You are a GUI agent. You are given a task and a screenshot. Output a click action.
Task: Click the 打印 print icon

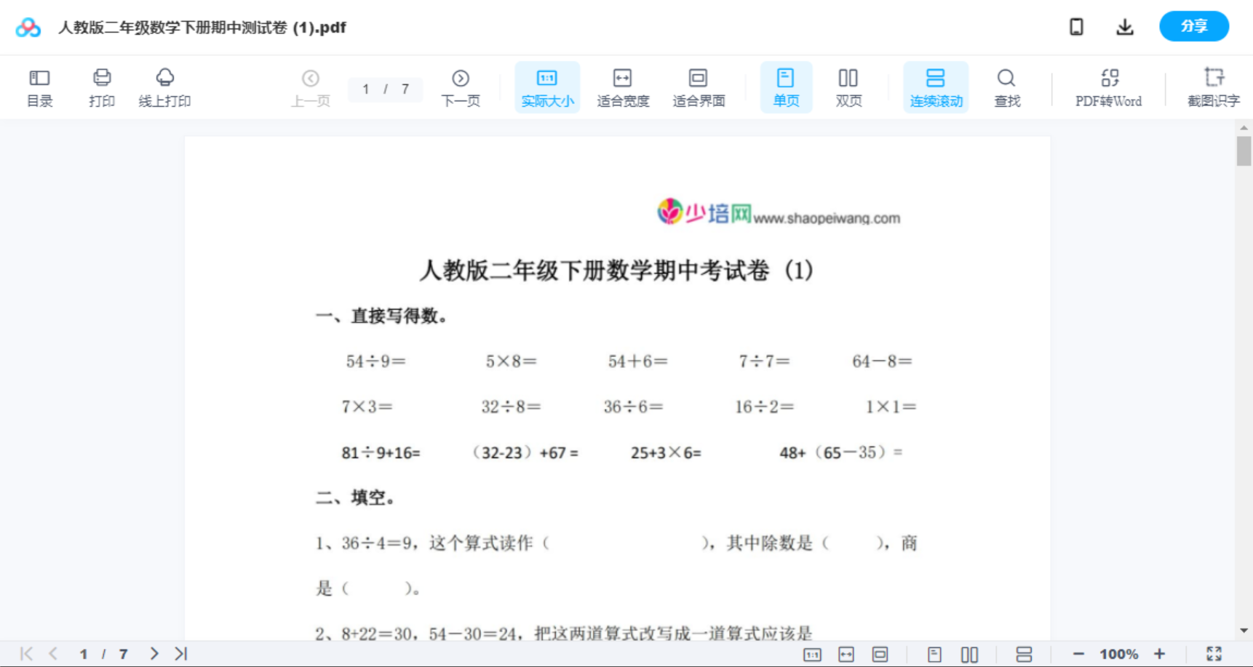101,87
